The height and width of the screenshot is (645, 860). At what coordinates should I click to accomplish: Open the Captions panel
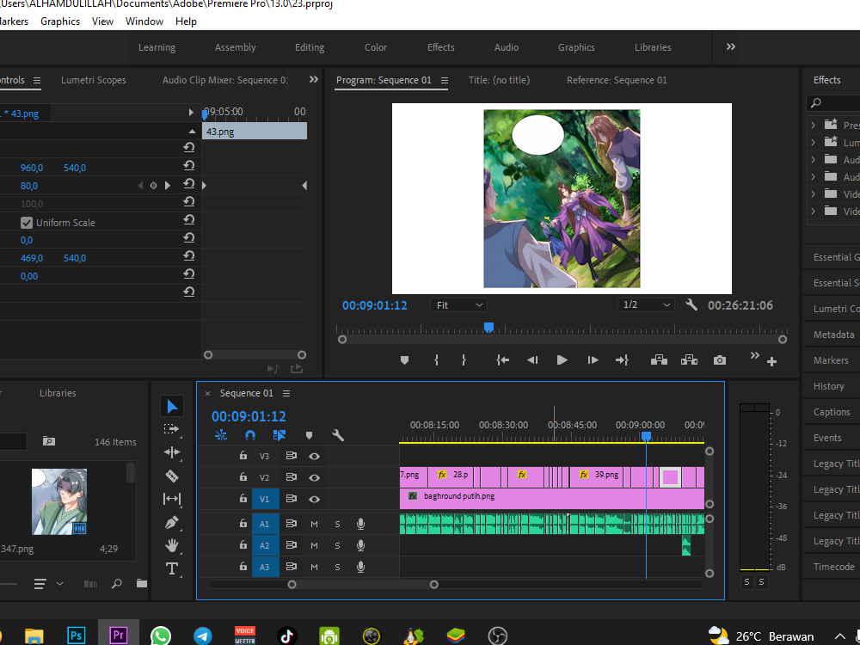pyautogui.click(x=832, y=412)
